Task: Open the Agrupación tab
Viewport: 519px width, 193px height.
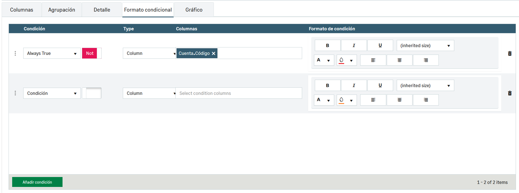Action: click(x=61, y=10)
